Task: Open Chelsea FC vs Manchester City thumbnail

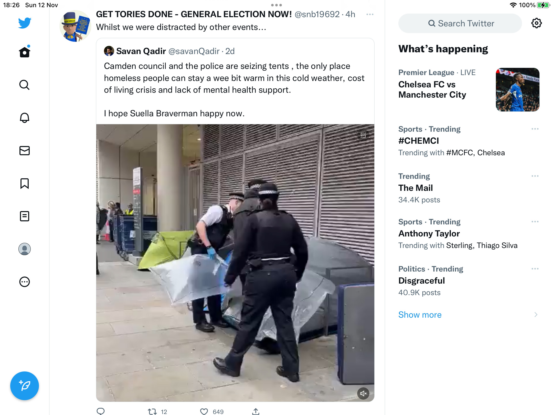Action: click(518, 90)
